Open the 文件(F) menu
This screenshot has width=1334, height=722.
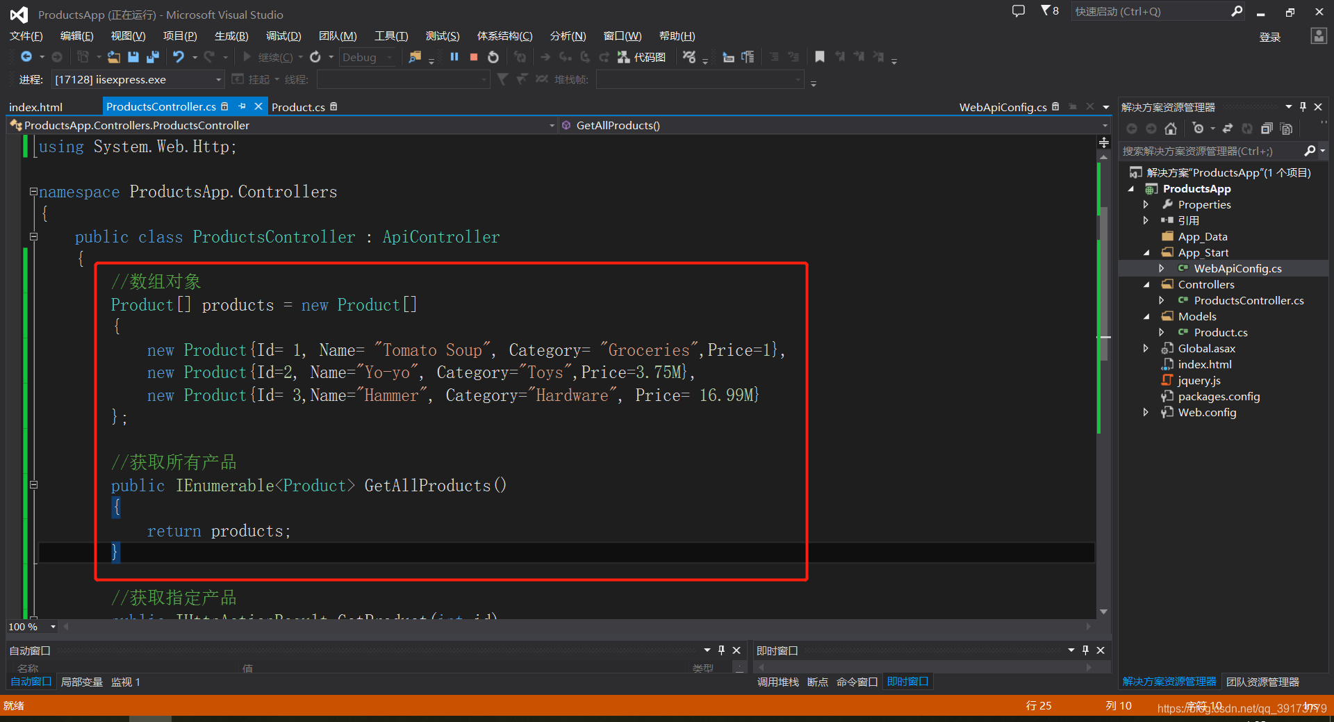point(26,36)
